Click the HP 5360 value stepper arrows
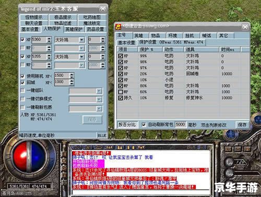Image resolution: width=261 pixels, height=197 pixels. tap(49, 40)
